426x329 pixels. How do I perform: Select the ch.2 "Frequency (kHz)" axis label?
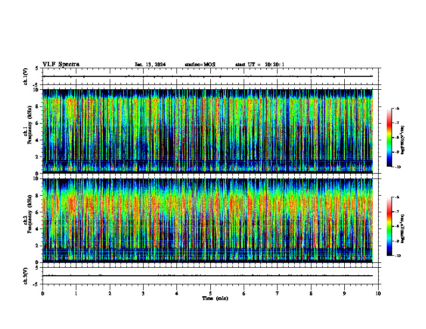[x=30, y=214]
